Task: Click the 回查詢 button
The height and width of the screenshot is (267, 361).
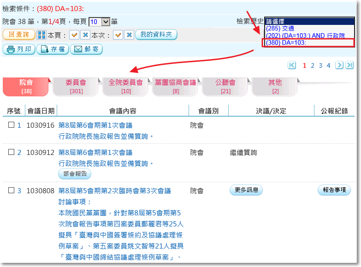Action: [19, 35]
